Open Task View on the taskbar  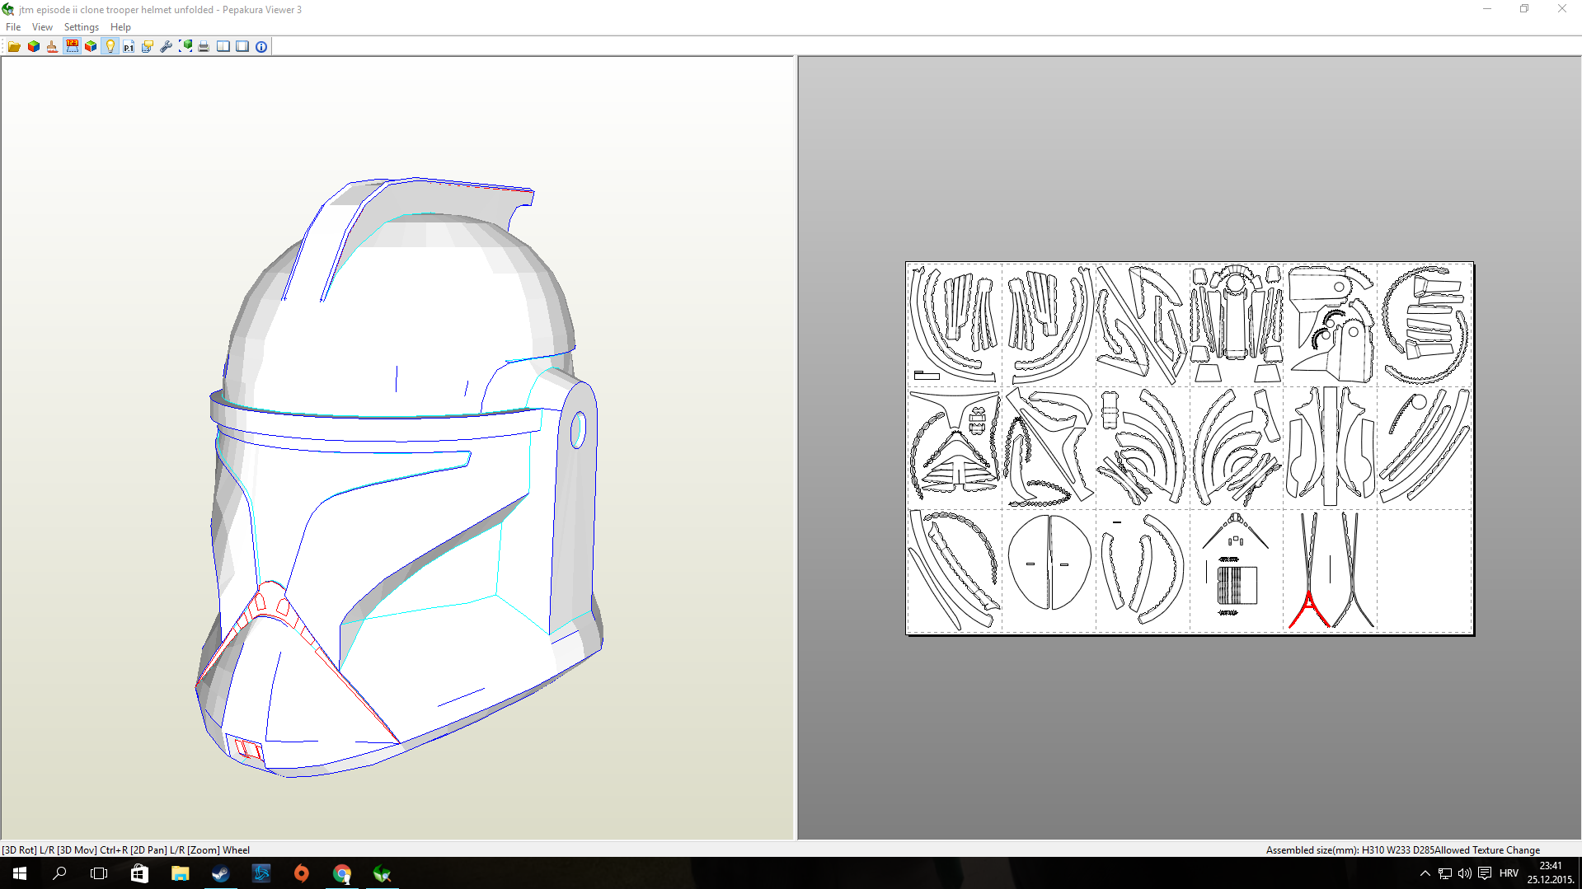click(x=99, y=873)
